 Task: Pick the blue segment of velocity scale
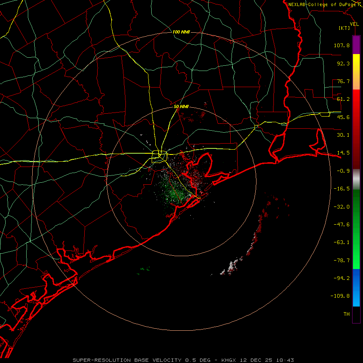[356, 288]
